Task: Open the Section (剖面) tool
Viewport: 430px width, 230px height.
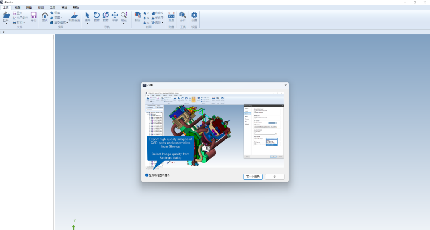Action: [x=137, y=16]
